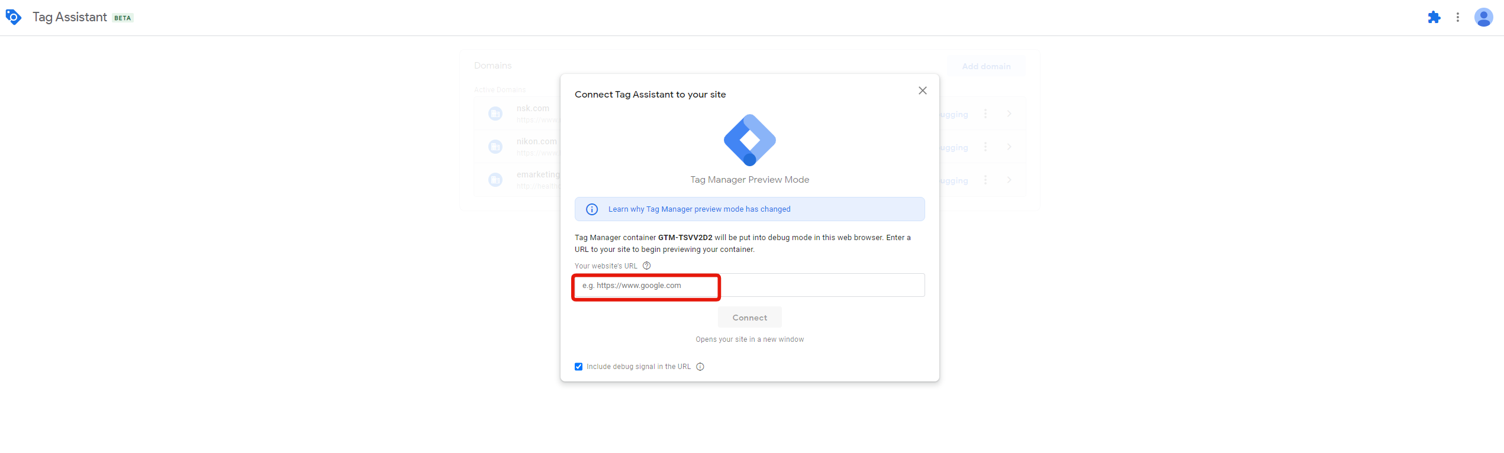Click the nsk.com domain name

point(533,108)
